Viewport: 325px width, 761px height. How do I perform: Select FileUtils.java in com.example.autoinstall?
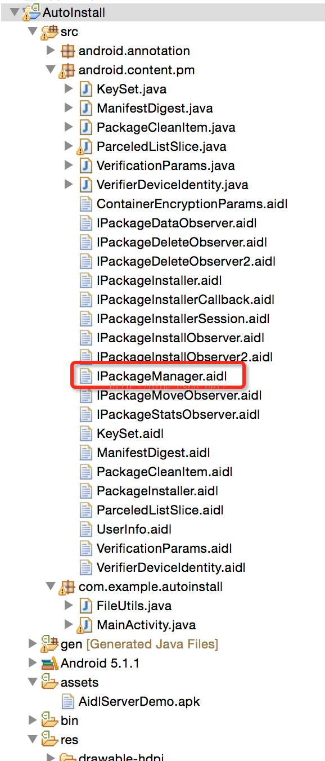click(134, 606)
